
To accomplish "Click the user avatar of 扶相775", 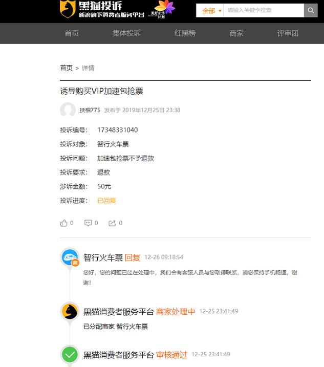I will pyautogui.click(x=68, y=110).
